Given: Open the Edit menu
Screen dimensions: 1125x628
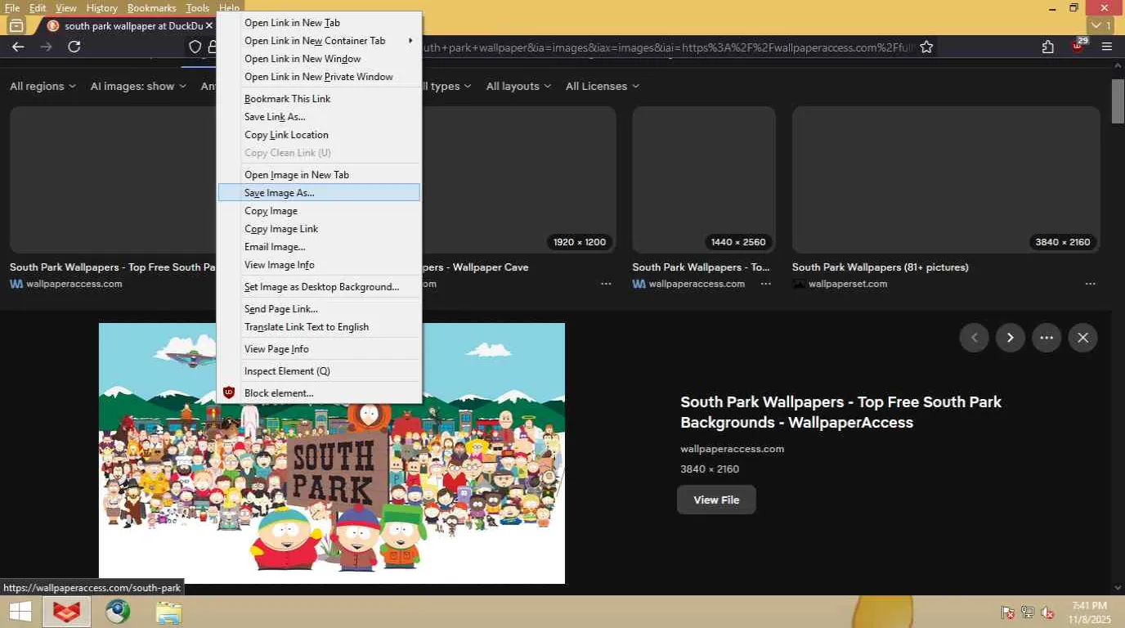Looking at the screenshot, I should [38, 8].
